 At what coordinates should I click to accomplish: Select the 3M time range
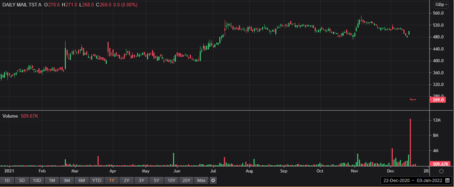coord(67,181)
